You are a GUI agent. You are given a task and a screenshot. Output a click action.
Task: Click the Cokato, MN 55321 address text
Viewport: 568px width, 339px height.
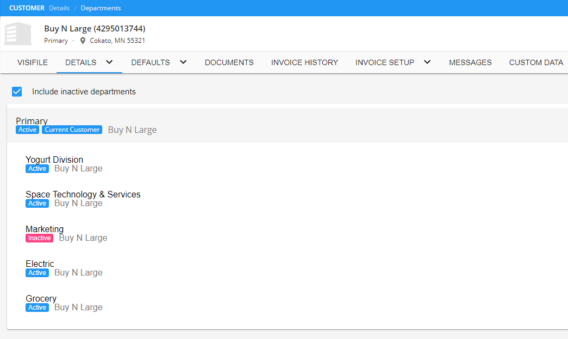[117, 41]
